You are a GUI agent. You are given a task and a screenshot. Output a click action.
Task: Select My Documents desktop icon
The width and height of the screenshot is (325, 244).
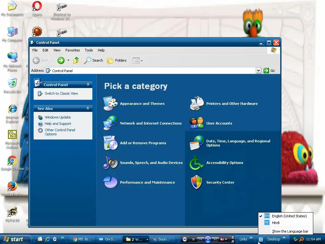point(12,9)
